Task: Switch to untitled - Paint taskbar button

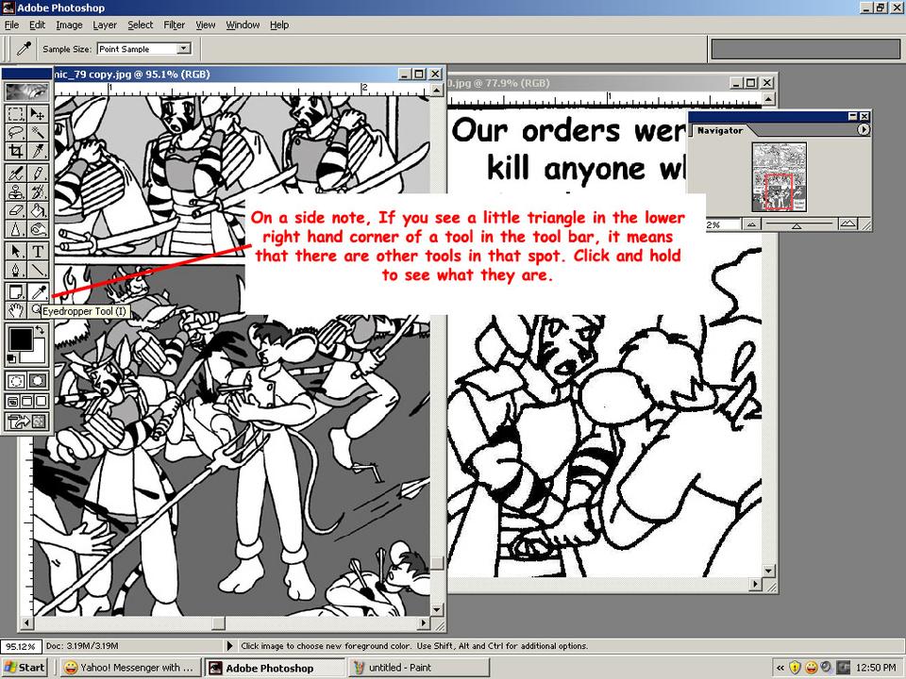Action: (419, 668)
